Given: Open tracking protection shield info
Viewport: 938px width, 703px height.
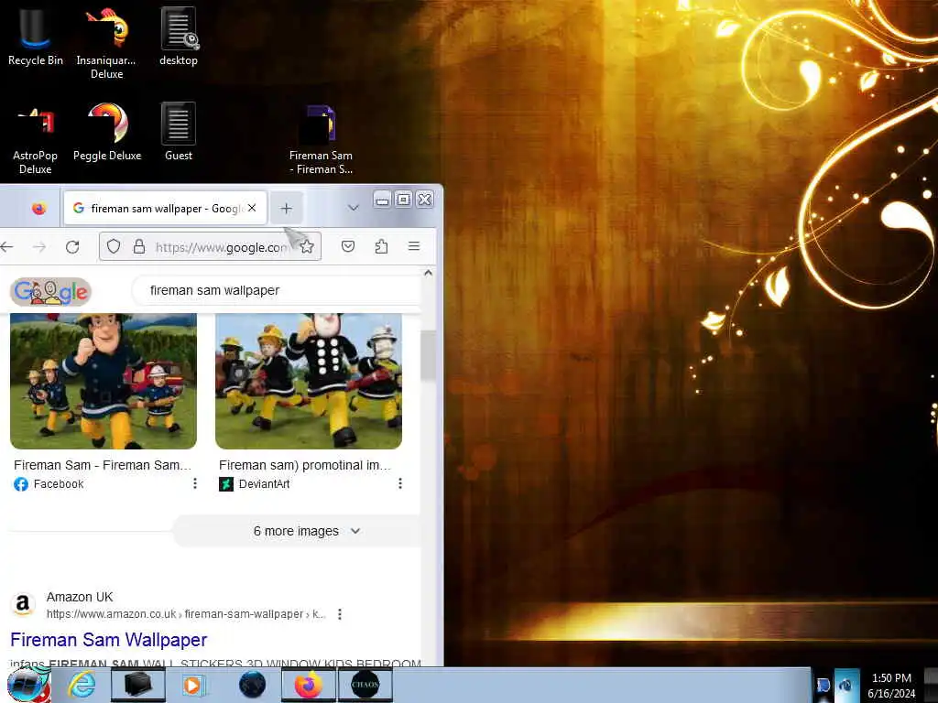Looking at the screenshot, I should [114, 246].
